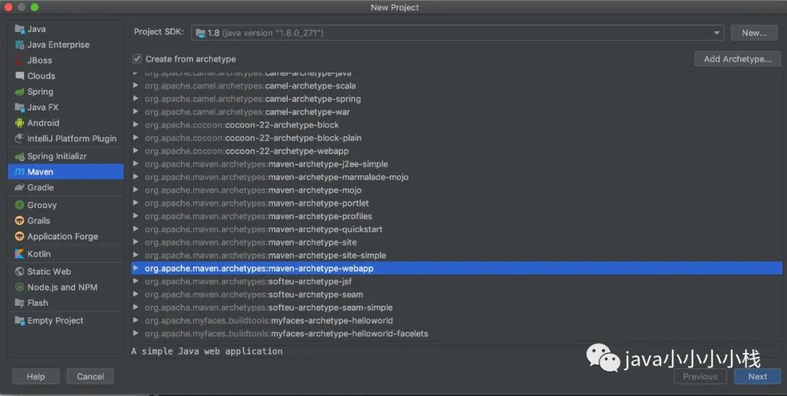787x396 pixels.
Task: Click the Clouds icon in sidebar
Action: [x=20, y=76]
